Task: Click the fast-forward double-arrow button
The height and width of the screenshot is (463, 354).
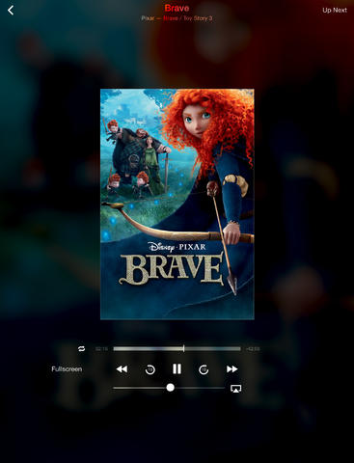Action: (231, 369)
